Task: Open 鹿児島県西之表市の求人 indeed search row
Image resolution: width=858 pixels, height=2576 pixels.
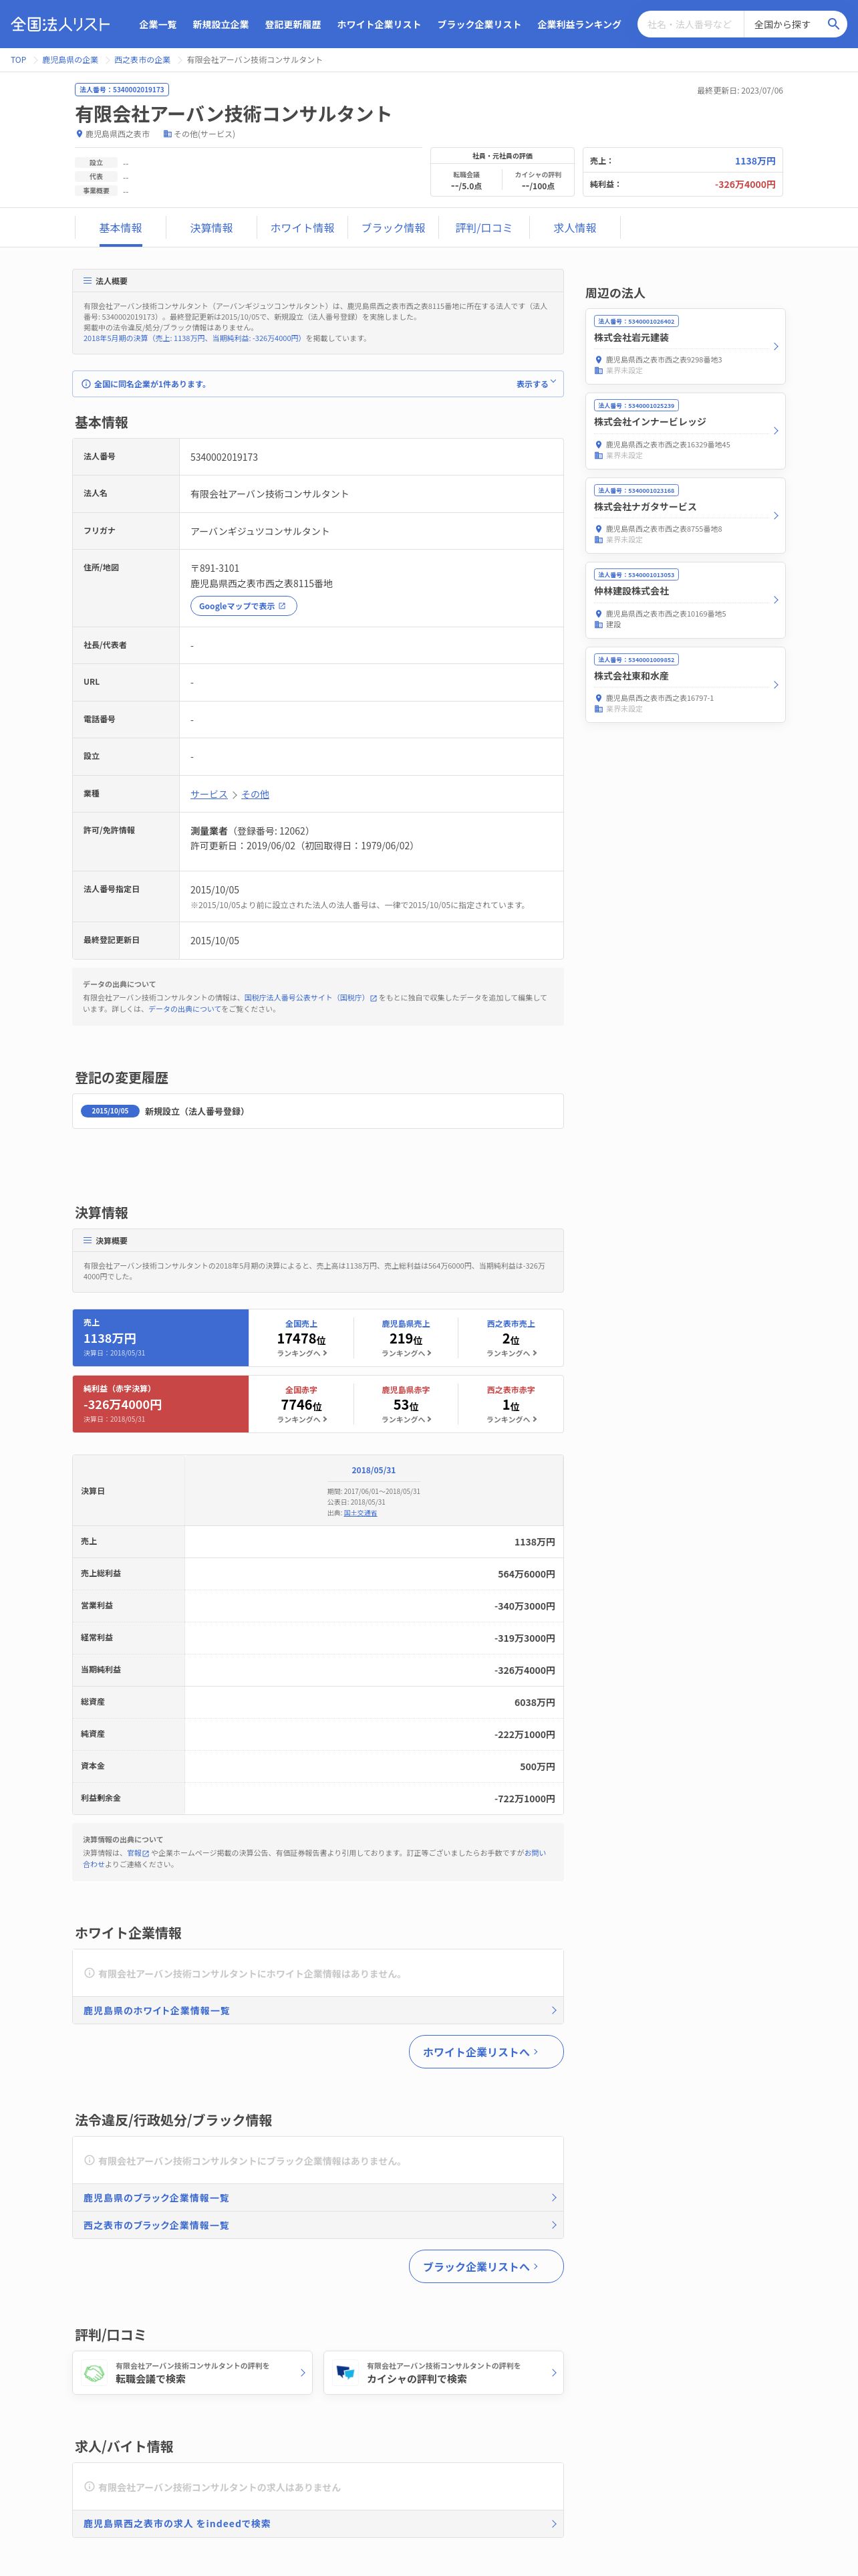Action: tap(317, 2524)
